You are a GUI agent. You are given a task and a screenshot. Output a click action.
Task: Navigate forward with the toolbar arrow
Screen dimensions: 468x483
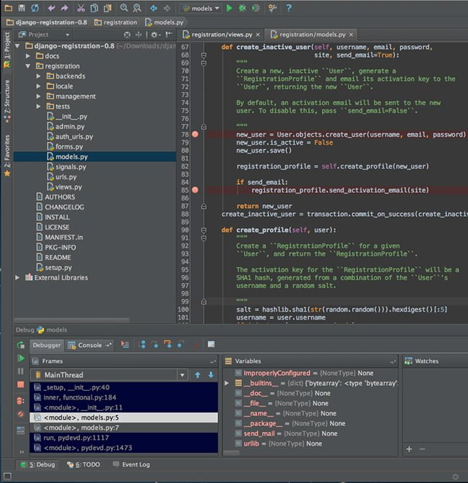(x=167, y=9)
